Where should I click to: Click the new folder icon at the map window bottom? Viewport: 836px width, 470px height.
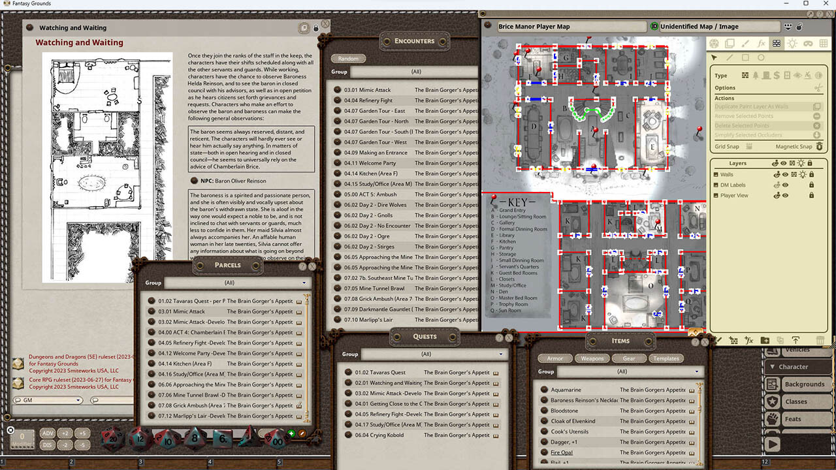[765, 339]
